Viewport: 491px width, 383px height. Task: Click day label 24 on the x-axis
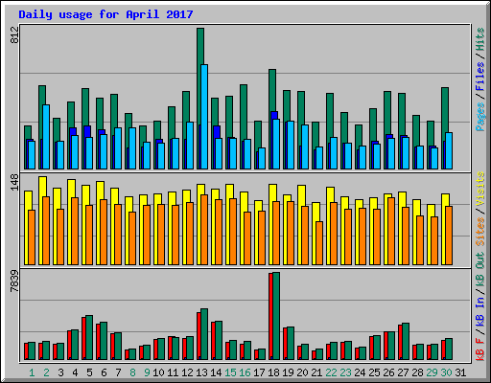click(x=360, y=372)
